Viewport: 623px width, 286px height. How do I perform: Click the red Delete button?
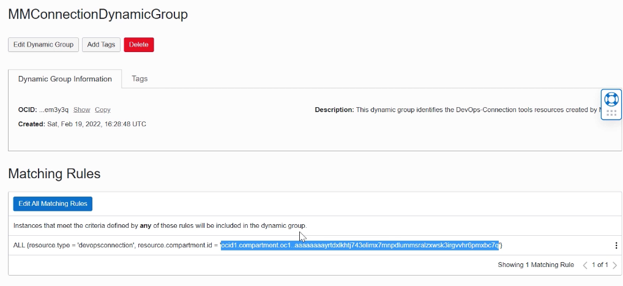pyautogui.click(x=139, y=45)
